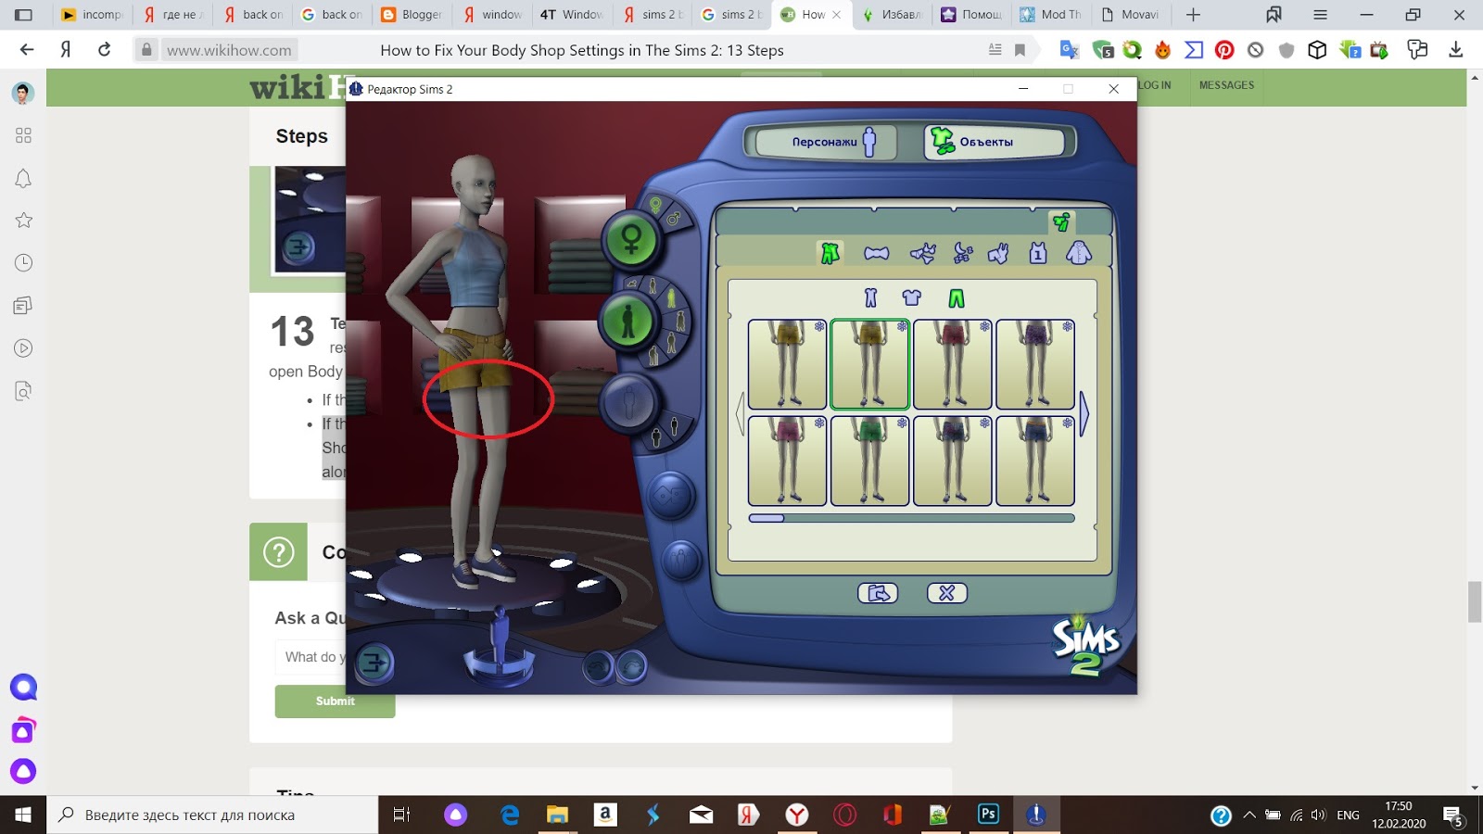
Task: Click the cancel X button in Body Shop
Action: pos(946,593)
